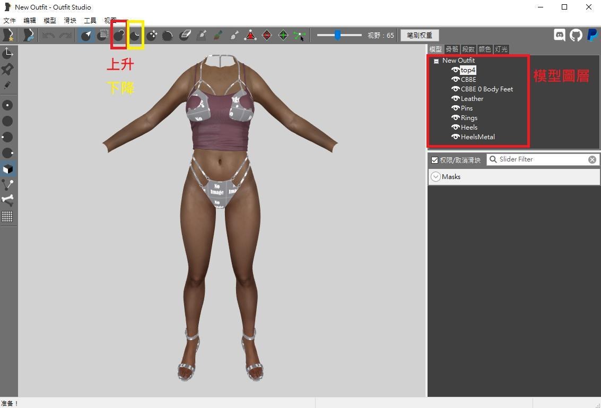Expand the Masks section chevron
The width and height of the screenshot is (601, 408).
pos(435,177)
